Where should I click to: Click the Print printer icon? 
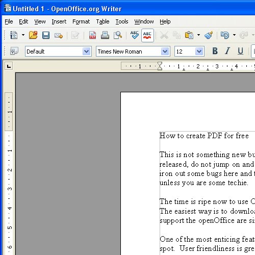105,35
